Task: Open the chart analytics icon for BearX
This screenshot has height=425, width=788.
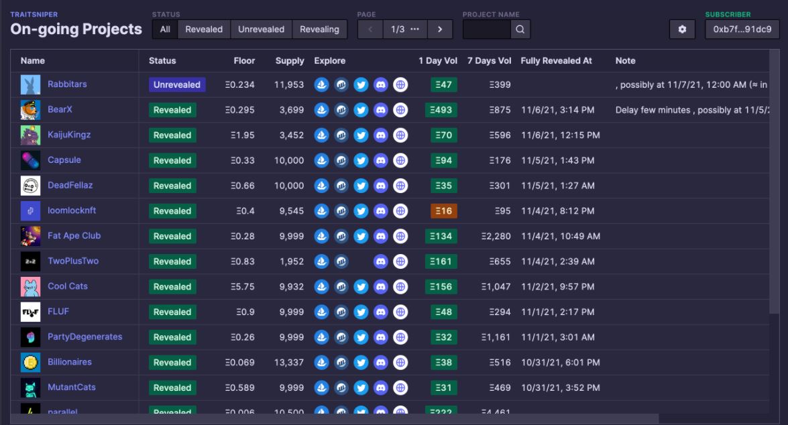Action: (341, 110)
